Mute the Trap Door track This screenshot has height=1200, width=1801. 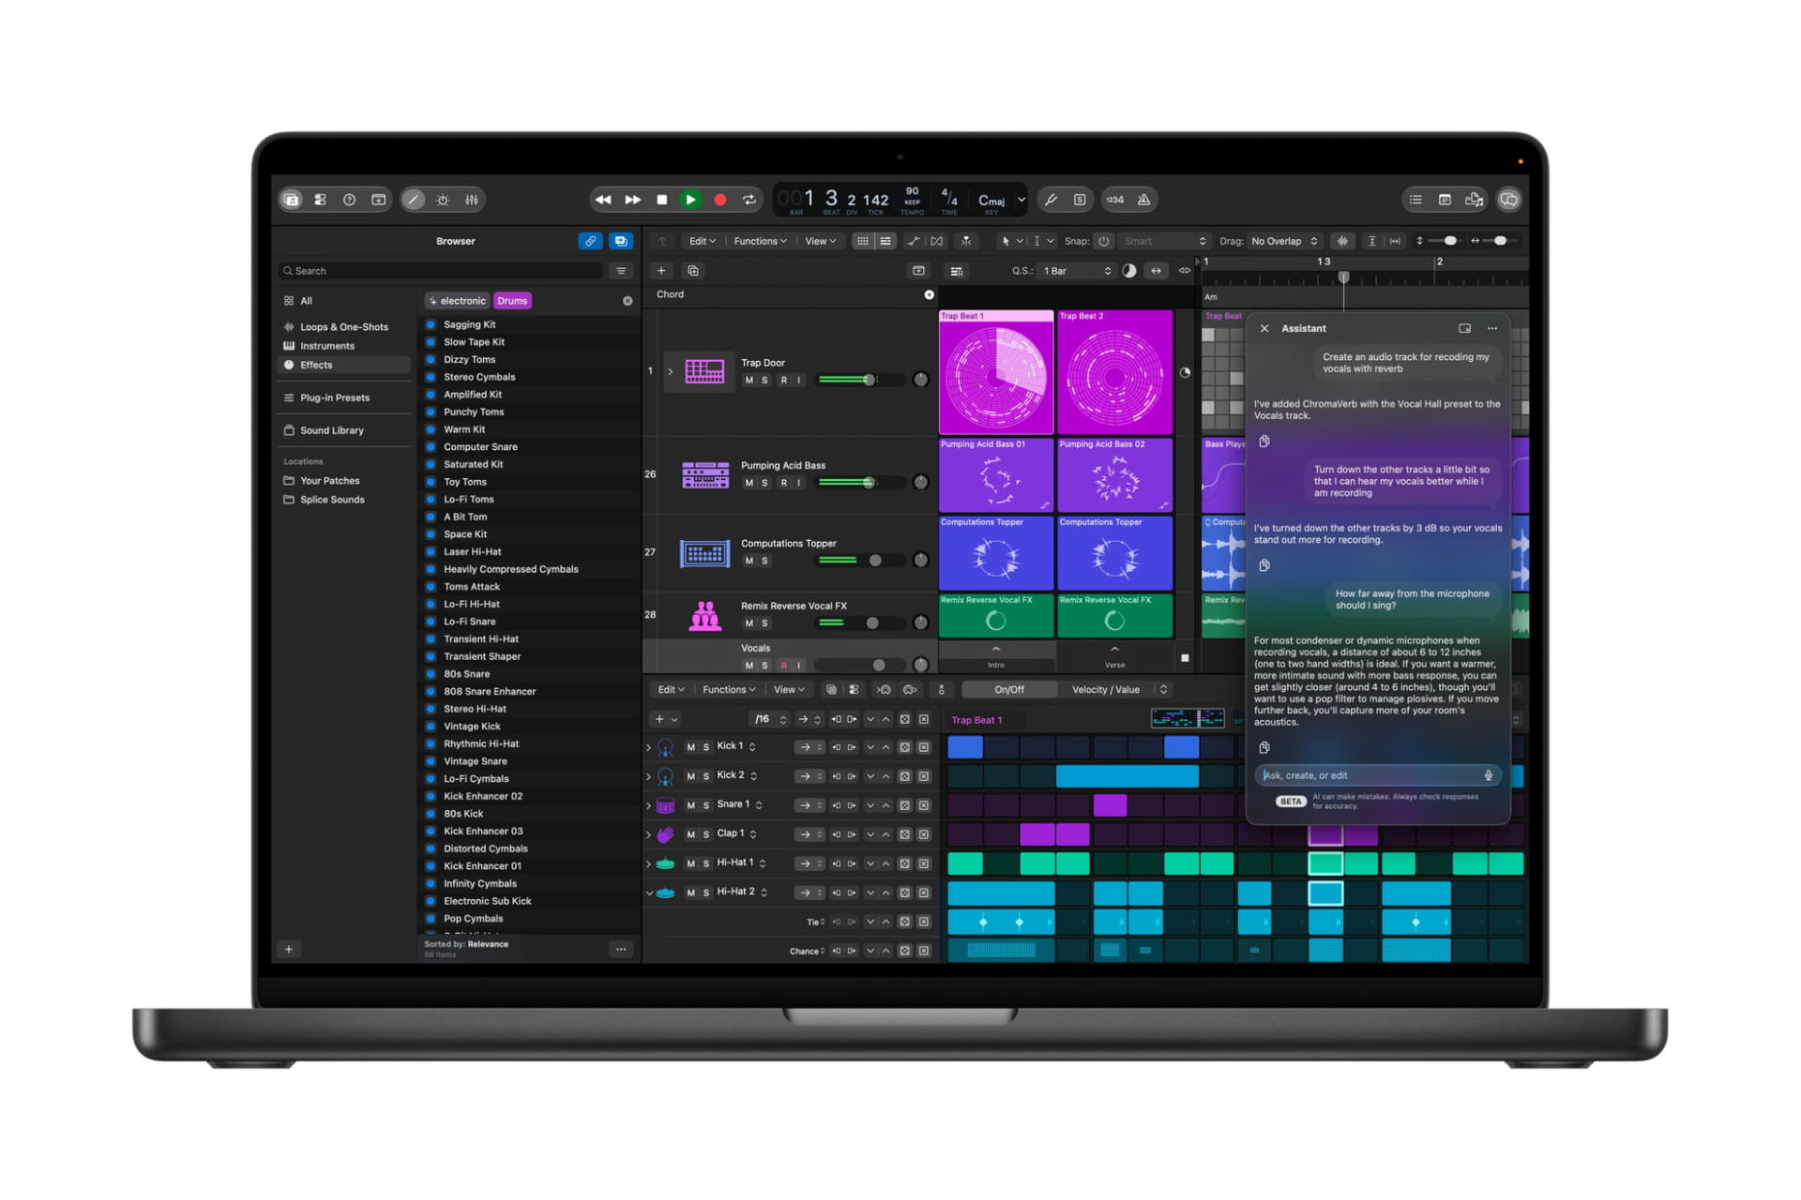(x=749, y=380)
